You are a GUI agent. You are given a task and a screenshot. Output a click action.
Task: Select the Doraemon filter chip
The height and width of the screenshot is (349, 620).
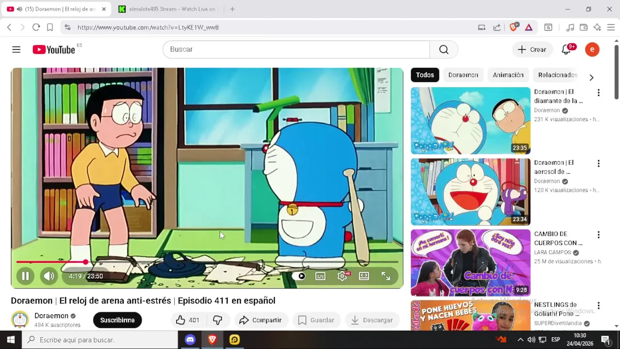tap(463, 75)
